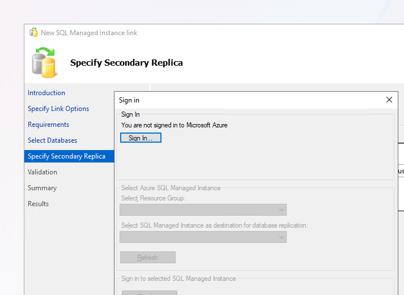Viewport: 404px width, 295px height.
Task: Select the Results step
Action: pos(38,204)
